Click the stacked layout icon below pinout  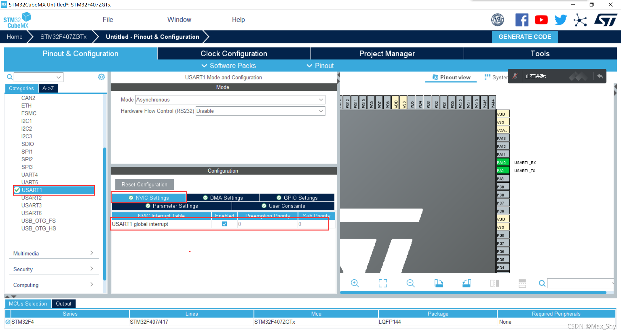pyautogui.click(x=522, y=284)
